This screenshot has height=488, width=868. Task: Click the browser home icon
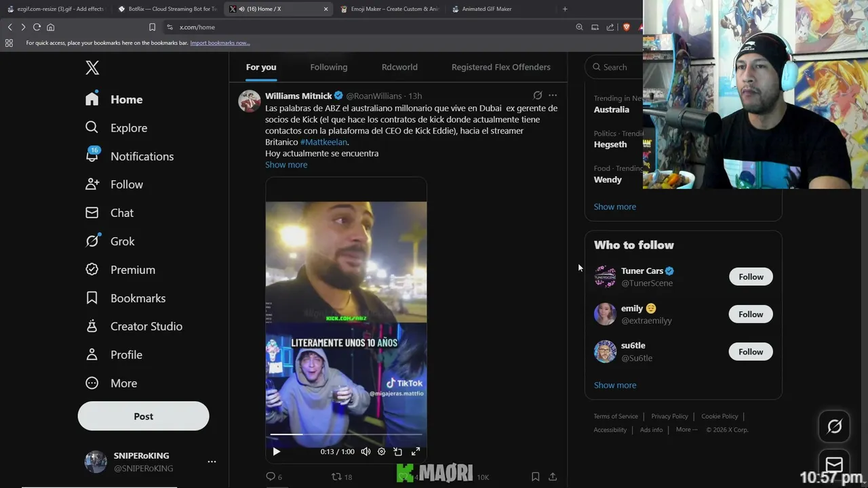(50, 27)
